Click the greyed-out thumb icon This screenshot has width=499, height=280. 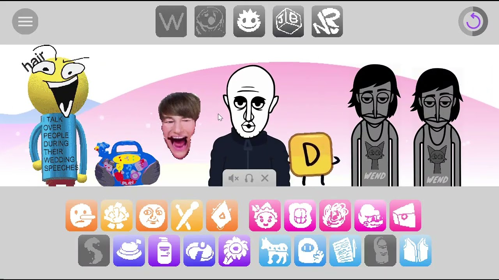click(x=380, y=251)
